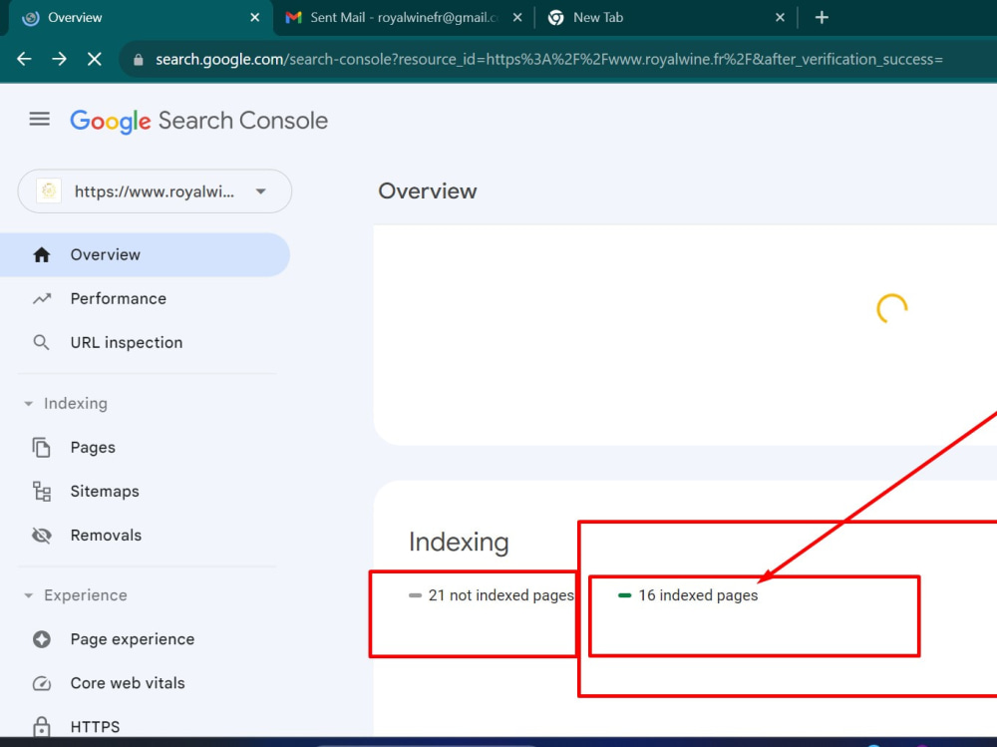Image resolution: width=997 pixels, height=747 pixels.
Task: Click the URL inspection magnifier icon
Action: coord(41,342)
